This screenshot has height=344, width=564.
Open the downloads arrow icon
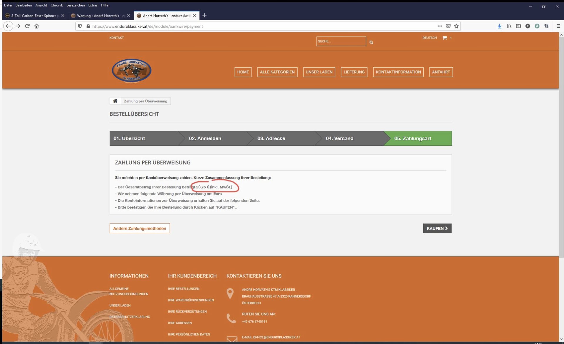coord(499,26)
